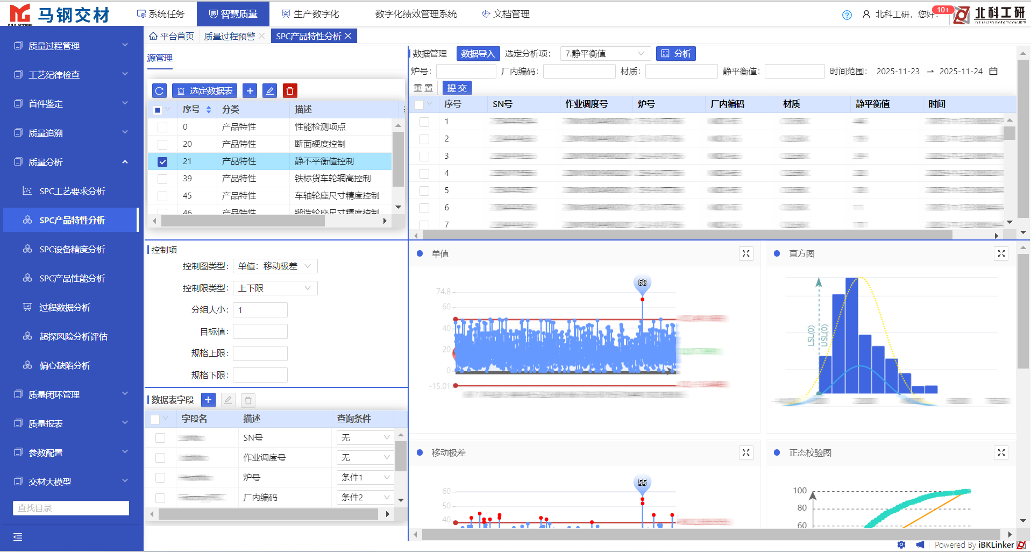Open the 选定分析项 dropdown
Image resolution: width=1031 pixels, height=552 pixels.
(605, 54)
